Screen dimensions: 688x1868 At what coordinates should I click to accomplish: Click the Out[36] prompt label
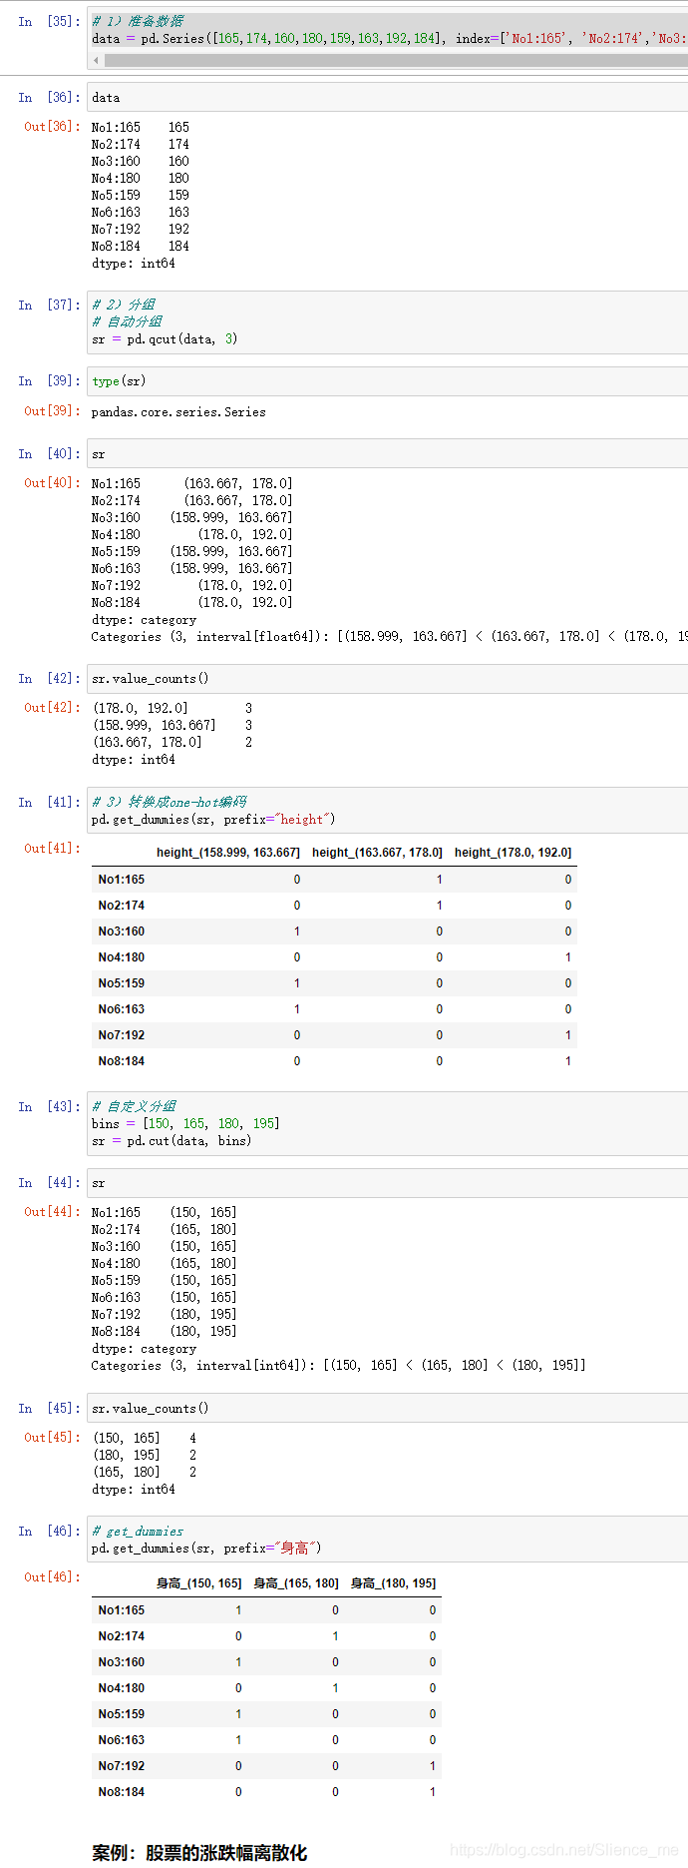pos(52,127)
